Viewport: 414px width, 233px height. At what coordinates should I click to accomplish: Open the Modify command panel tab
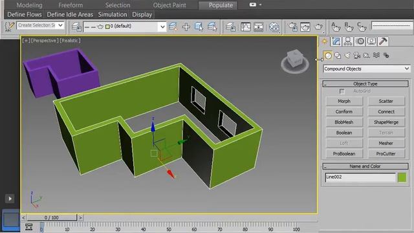[x=336, y=41]
